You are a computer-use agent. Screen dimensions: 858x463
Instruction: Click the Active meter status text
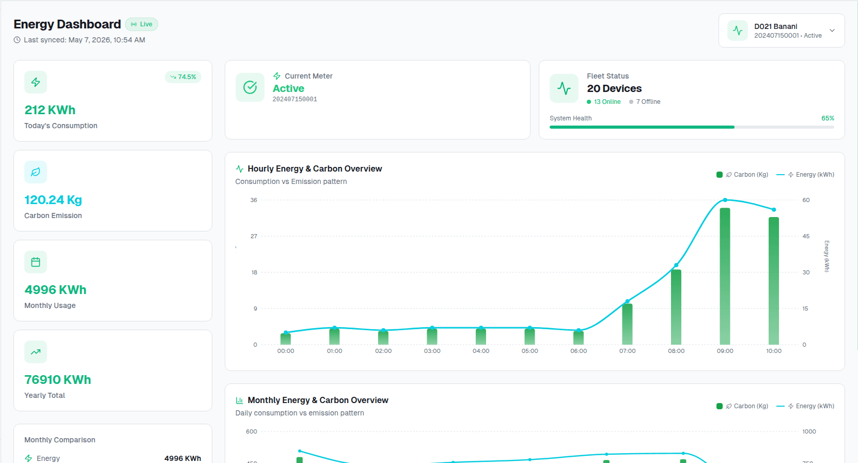click(289, 88)
